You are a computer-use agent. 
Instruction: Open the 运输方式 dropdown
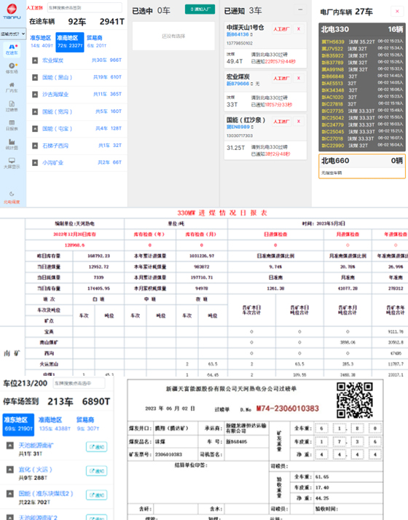(13, 34)
